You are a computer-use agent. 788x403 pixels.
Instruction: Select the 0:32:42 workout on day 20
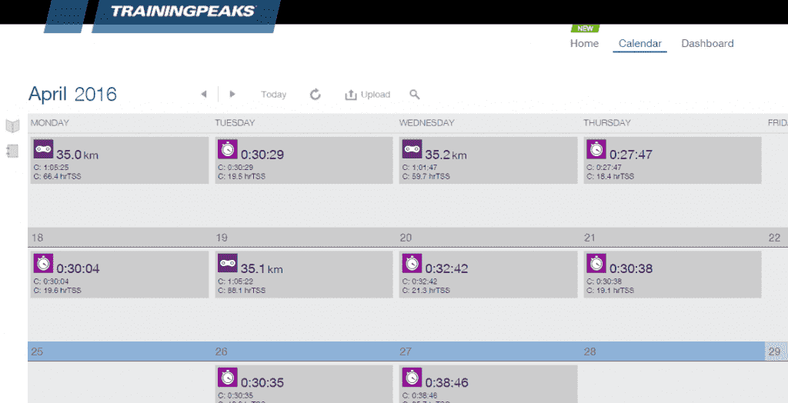pyautogui.click(x=488, y=275)
